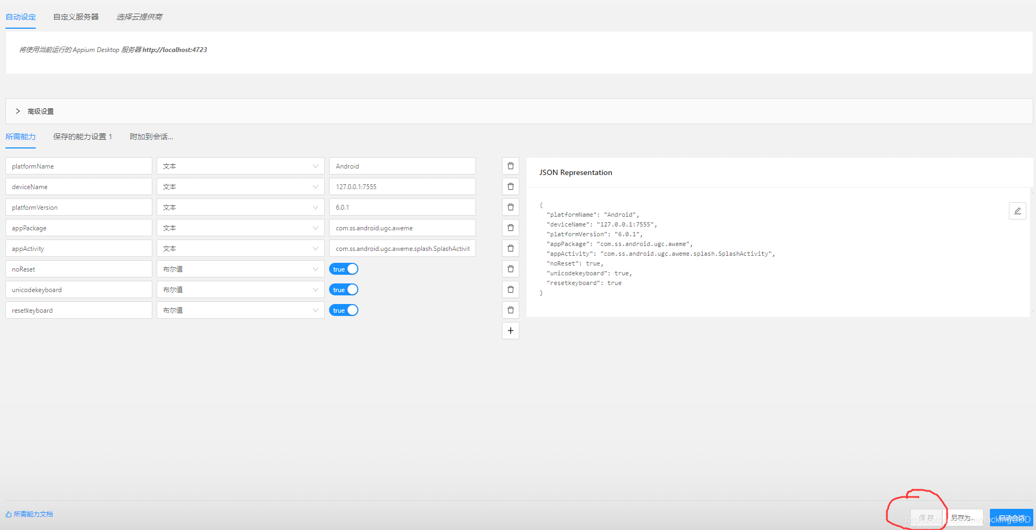Open the 保存的能力设置 1 tab

(x=82, y=137)
